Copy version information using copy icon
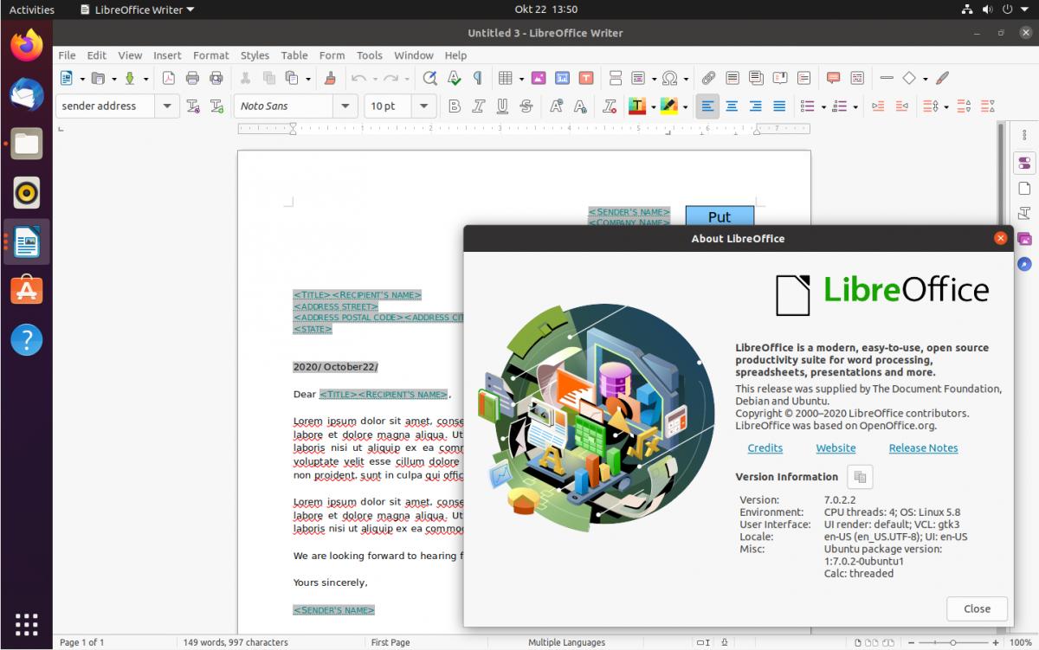The image size is (1039, 650). click(860, 477)
